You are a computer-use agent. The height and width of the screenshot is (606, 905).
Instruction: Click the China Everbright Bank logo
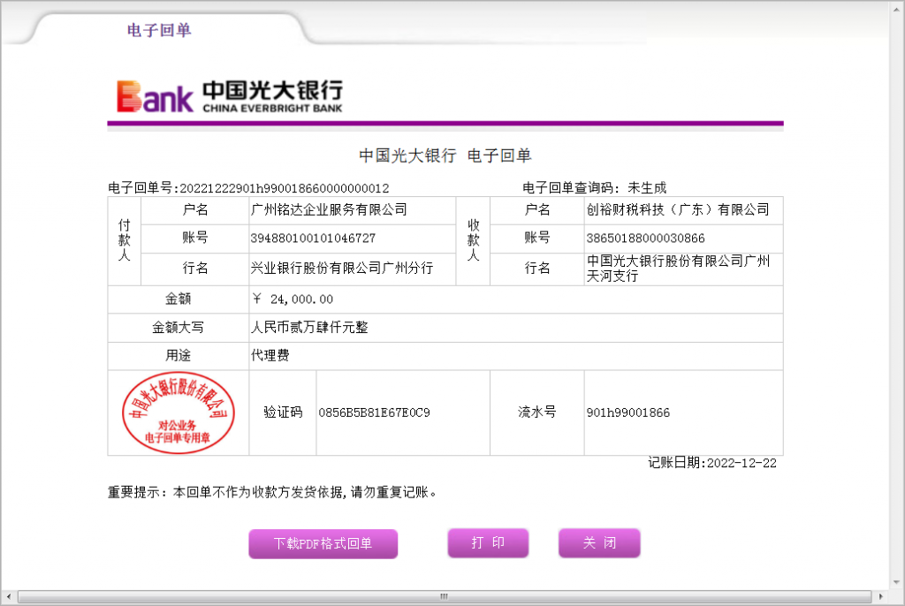tap(230, 95)
